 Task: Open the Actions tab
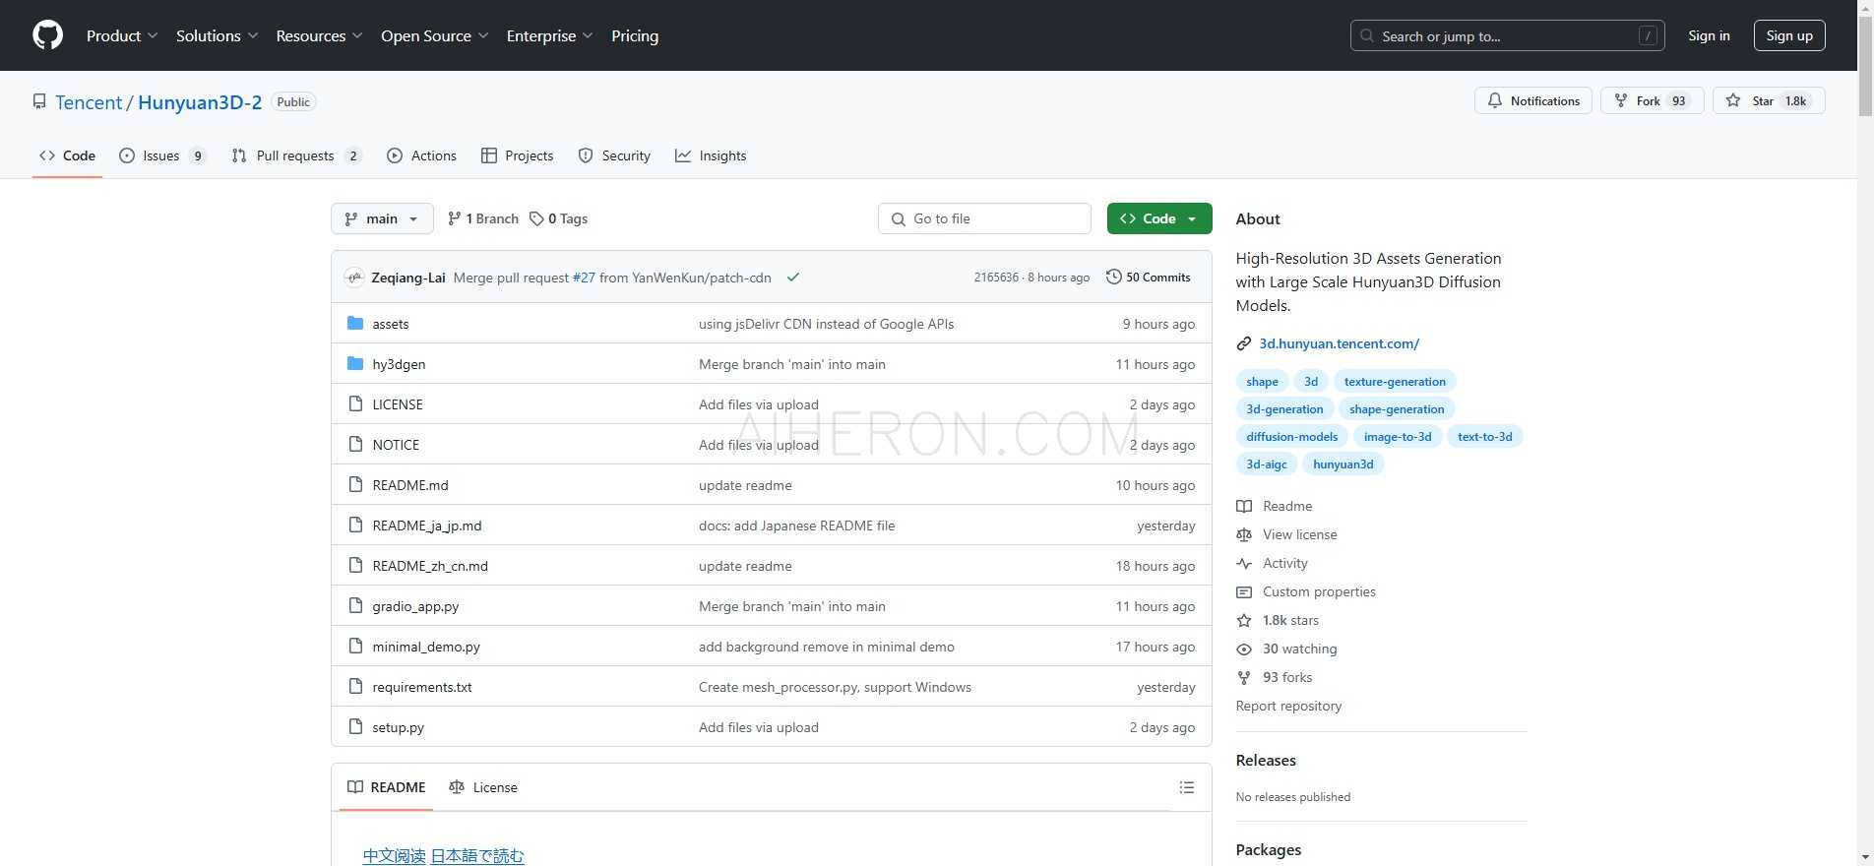tap(421, 155)
